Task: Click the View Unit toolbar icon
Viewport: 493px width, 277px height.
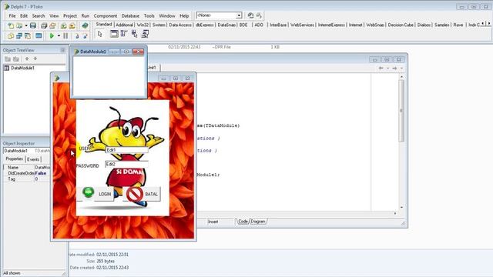Action: point(11,36)
